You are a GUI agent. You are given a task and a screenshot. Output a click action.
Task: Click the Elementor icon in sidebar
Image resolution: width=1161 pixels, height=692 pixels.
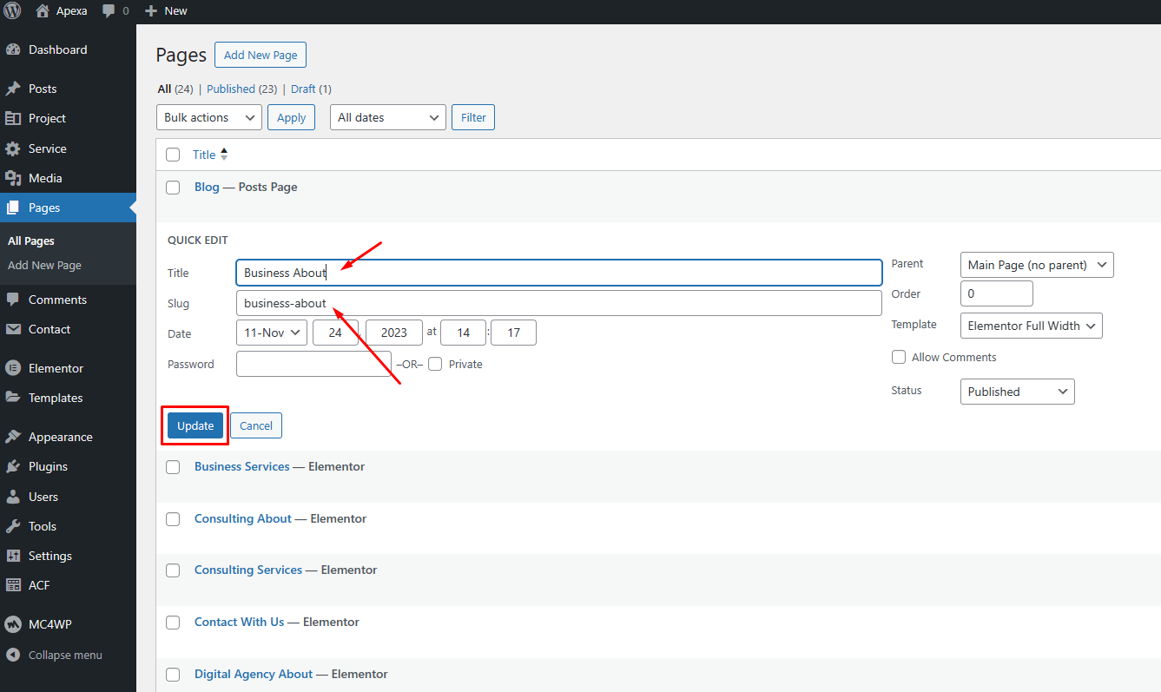[x=13, y=368]
